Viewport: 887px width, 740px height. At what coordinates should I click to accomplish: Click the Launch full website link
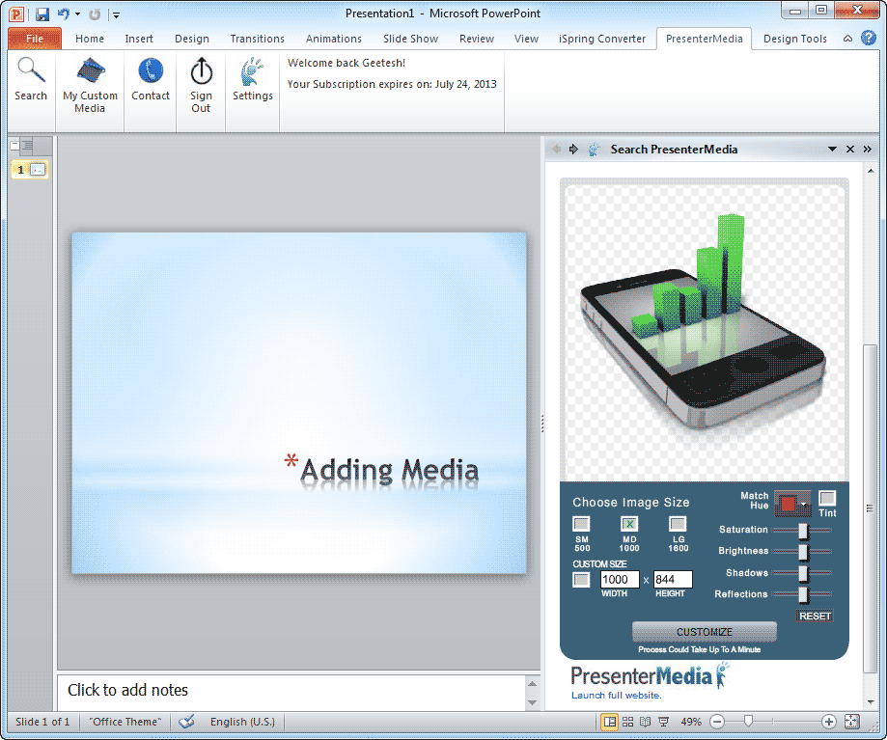[616, 696]
